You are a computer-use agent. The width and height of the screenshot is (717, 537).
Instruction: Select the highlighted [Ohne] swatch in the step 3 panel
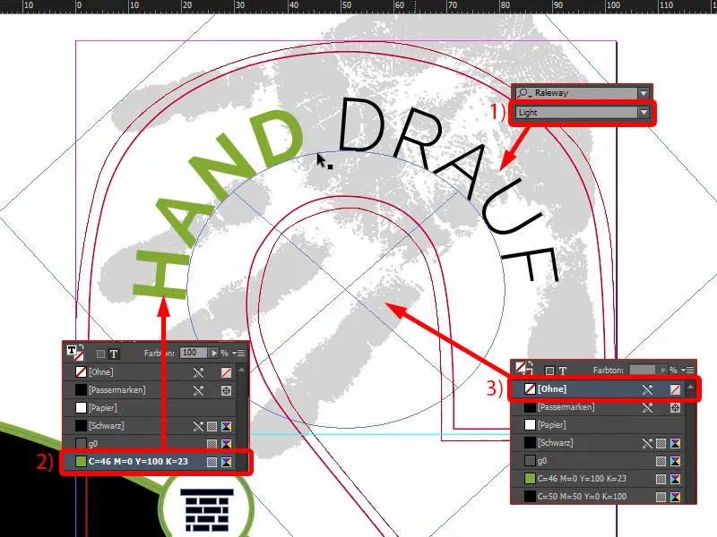point(598,389)
